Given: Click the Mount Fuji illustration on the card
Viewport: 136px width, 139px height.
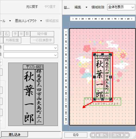Looking at the screenshot, I should 86,73.
